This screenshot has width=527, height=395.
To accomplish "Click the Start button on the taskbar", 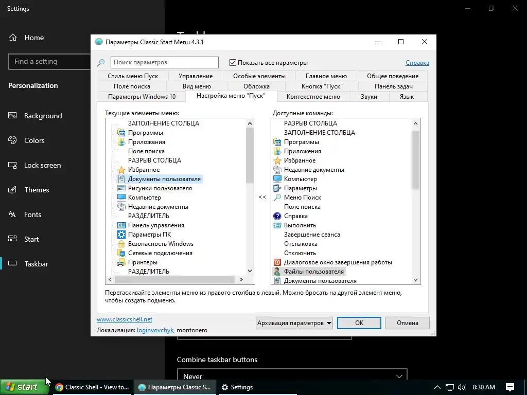I will coord(24,387).
